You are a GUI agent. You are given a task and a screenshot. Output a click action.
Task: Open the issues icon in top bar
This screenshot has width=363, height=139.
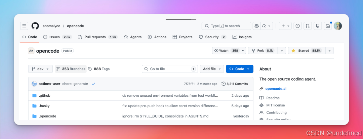(x=298, y=26)
